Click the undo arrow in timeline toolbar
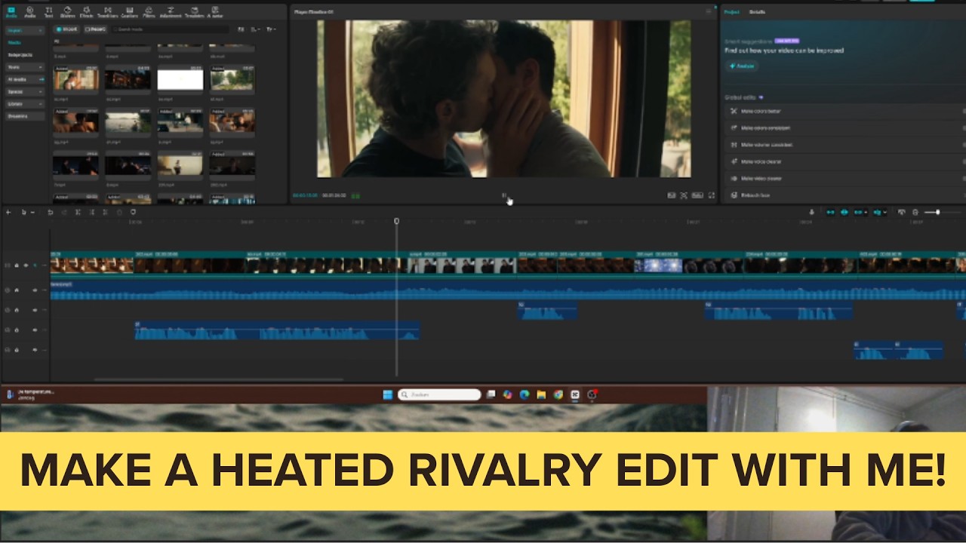966x543 pixels. [x=51, y=212]
